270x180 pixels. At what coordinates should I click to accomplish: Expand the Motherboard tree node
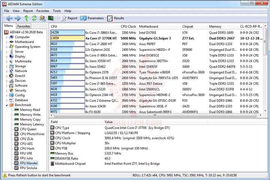click(7, 42)
